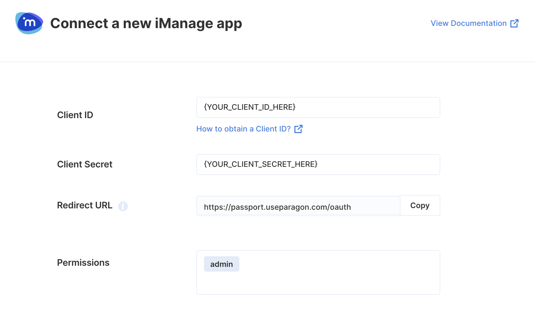Click the passport.useparagon.com/oauth URL text
This screenshot has height=317, width=535.
[x=277, y=207]
